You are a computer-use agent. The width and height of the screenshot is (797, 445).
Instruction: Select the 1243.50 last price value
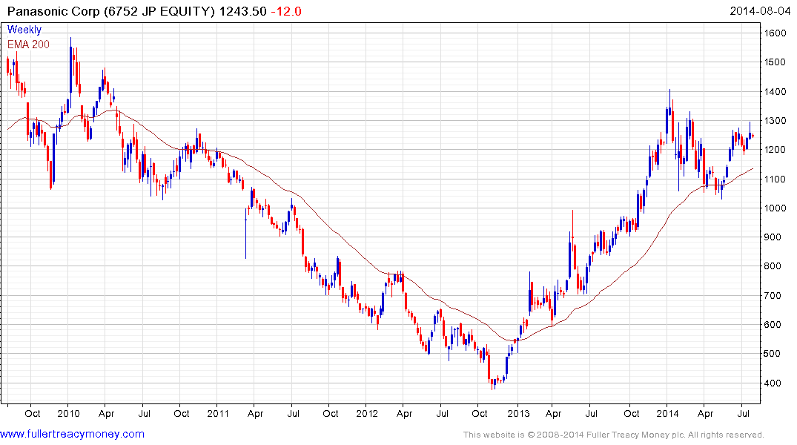pos(242,11)
